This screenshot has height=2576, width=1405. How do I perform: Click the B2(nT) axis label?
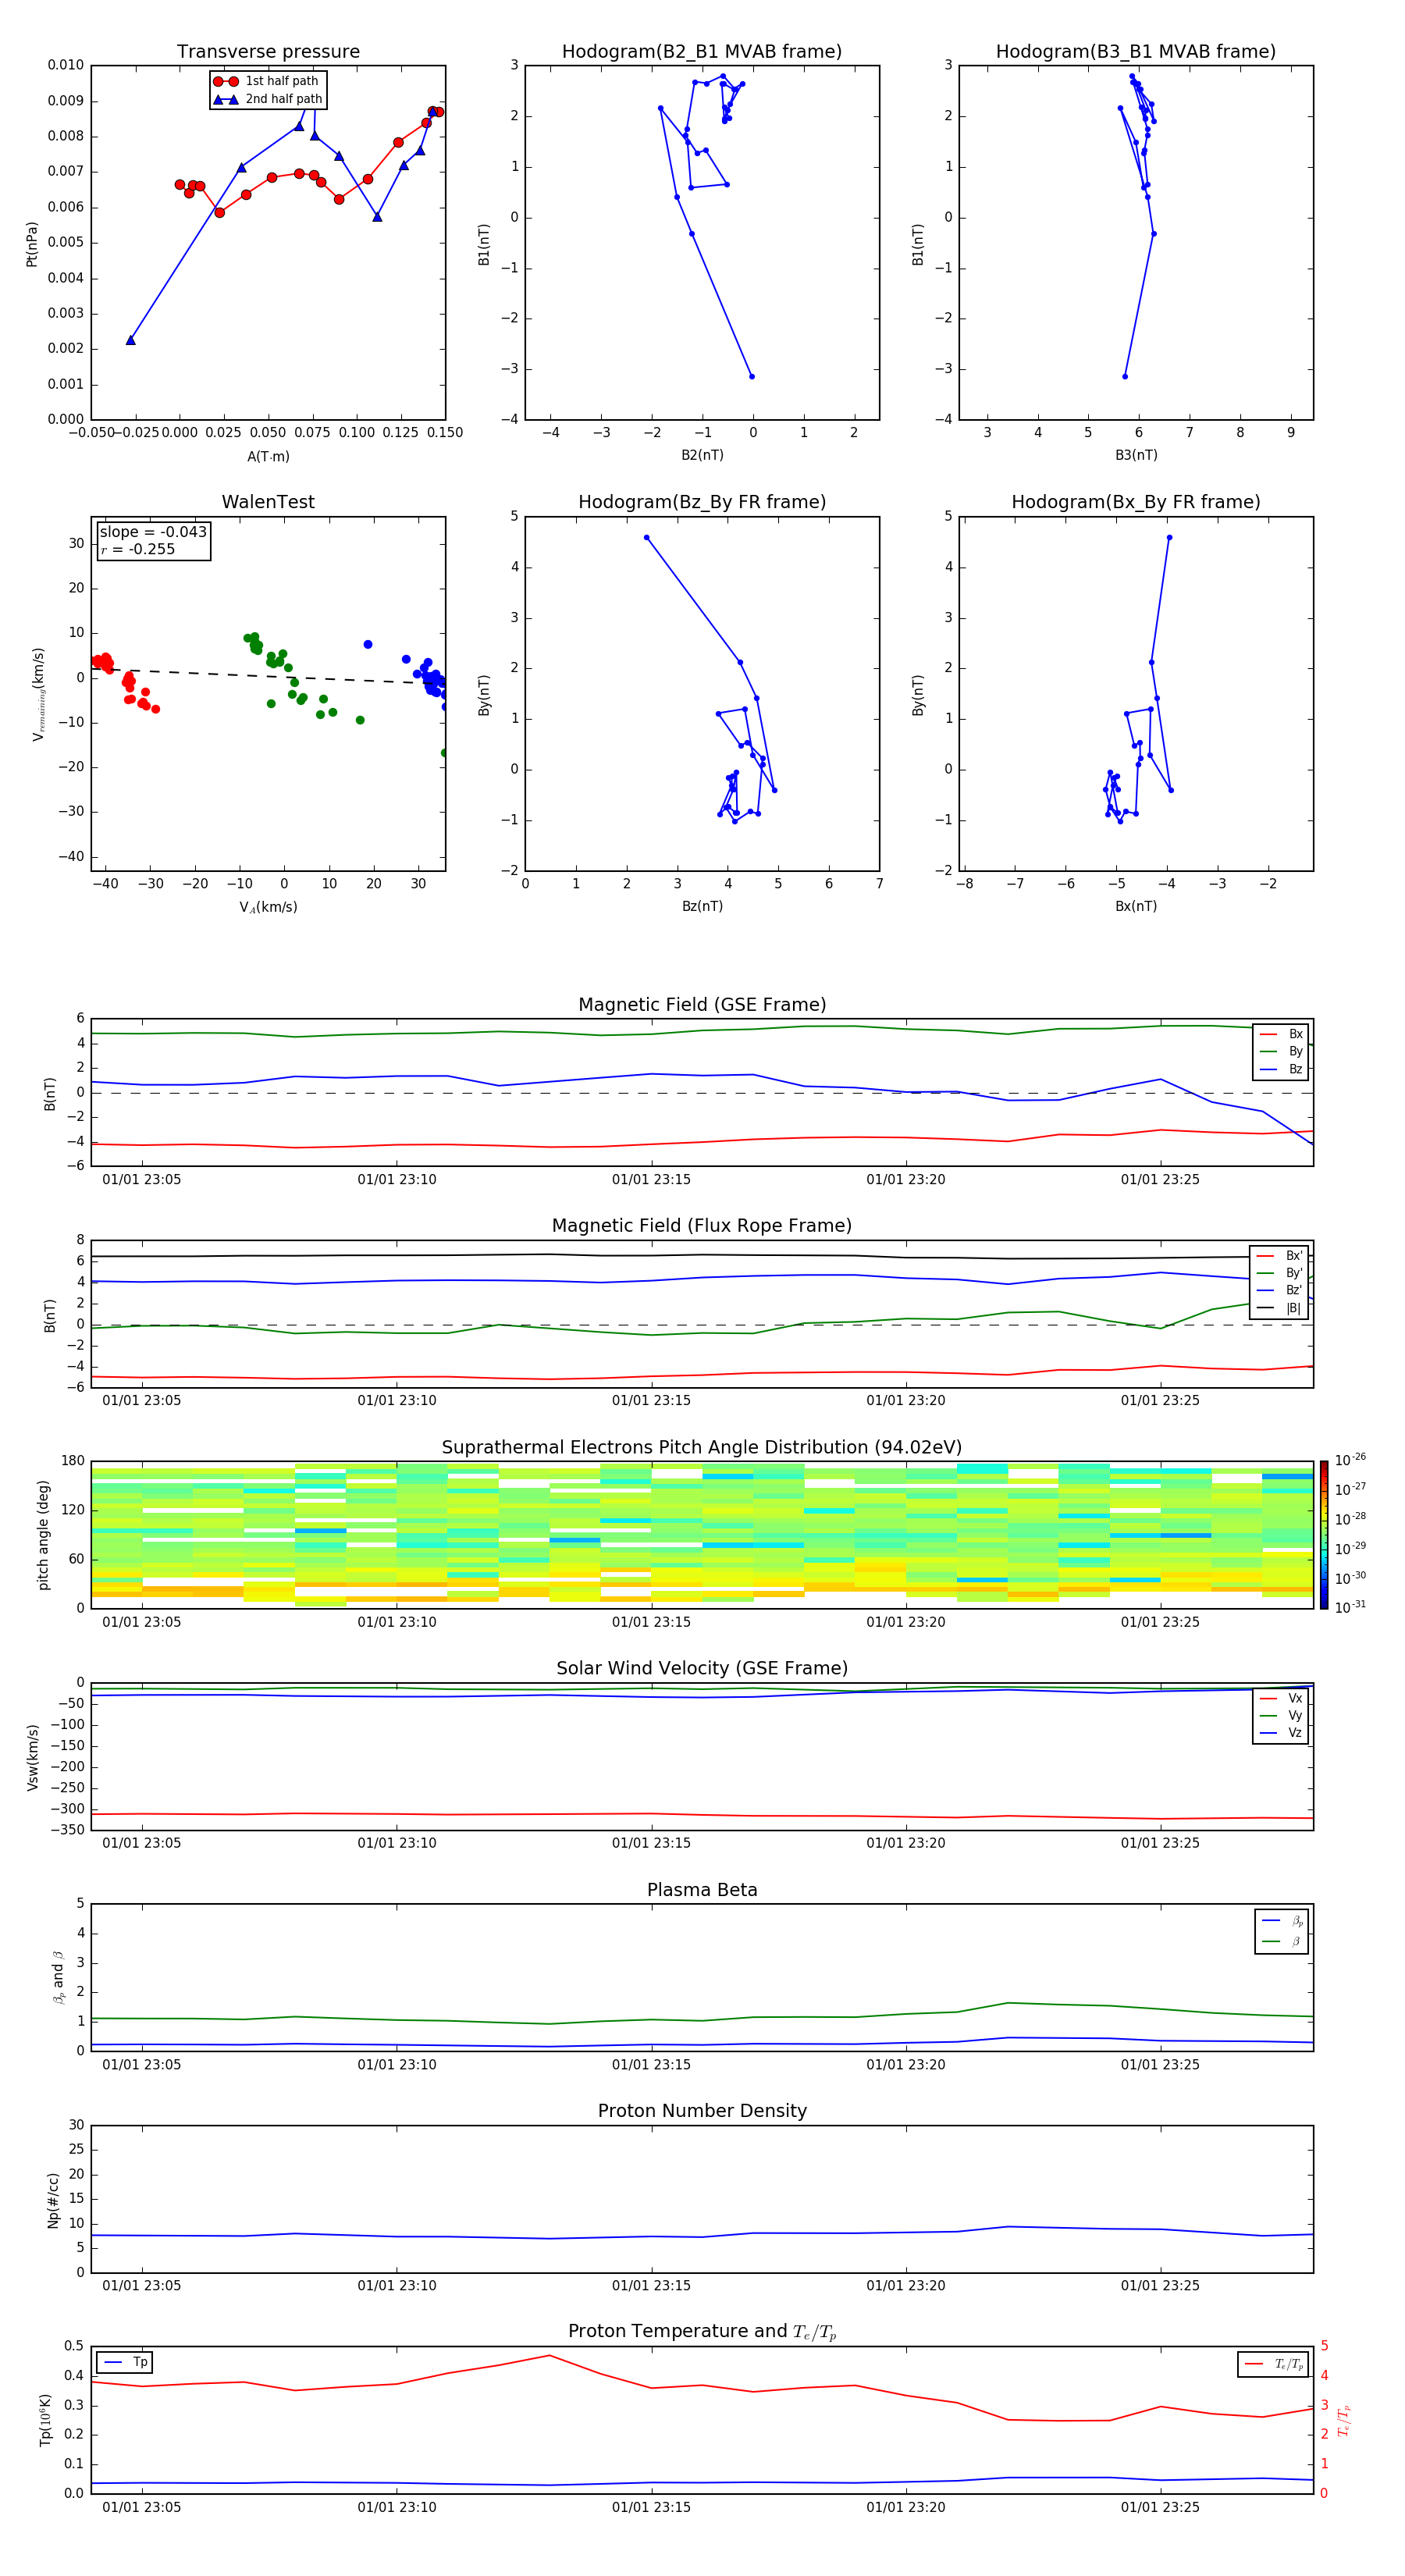(702, 455)
